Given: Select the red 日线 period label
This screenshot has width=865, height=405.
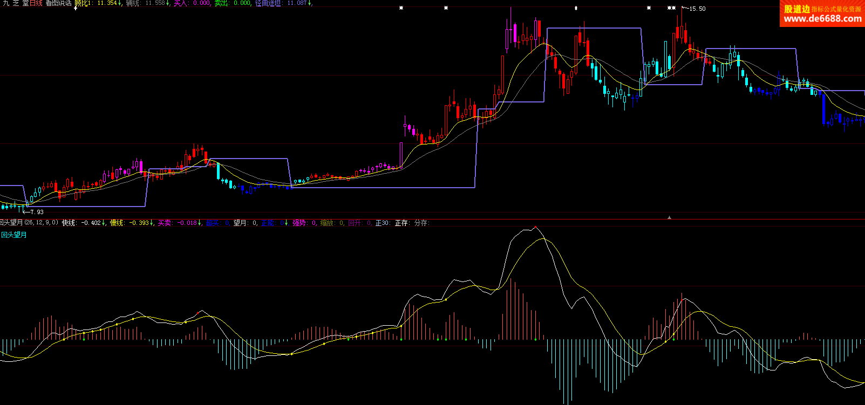Looking at the screenshot, I should (36, 3).
